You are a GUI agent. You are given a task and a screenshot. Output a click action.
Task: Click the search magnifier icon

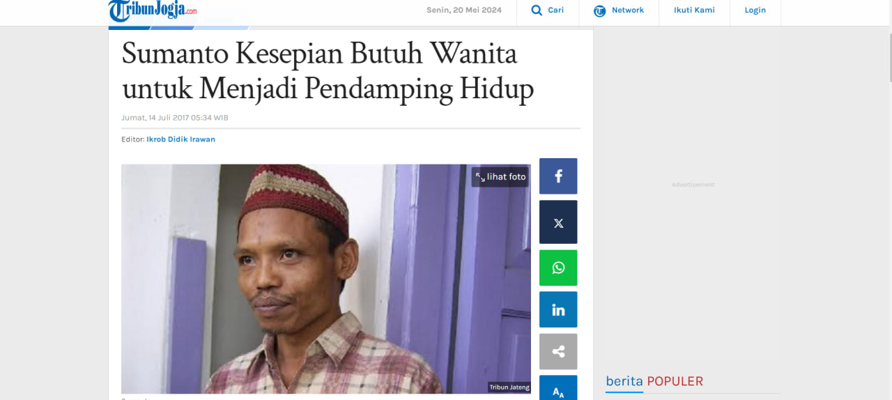click(537, 10)
